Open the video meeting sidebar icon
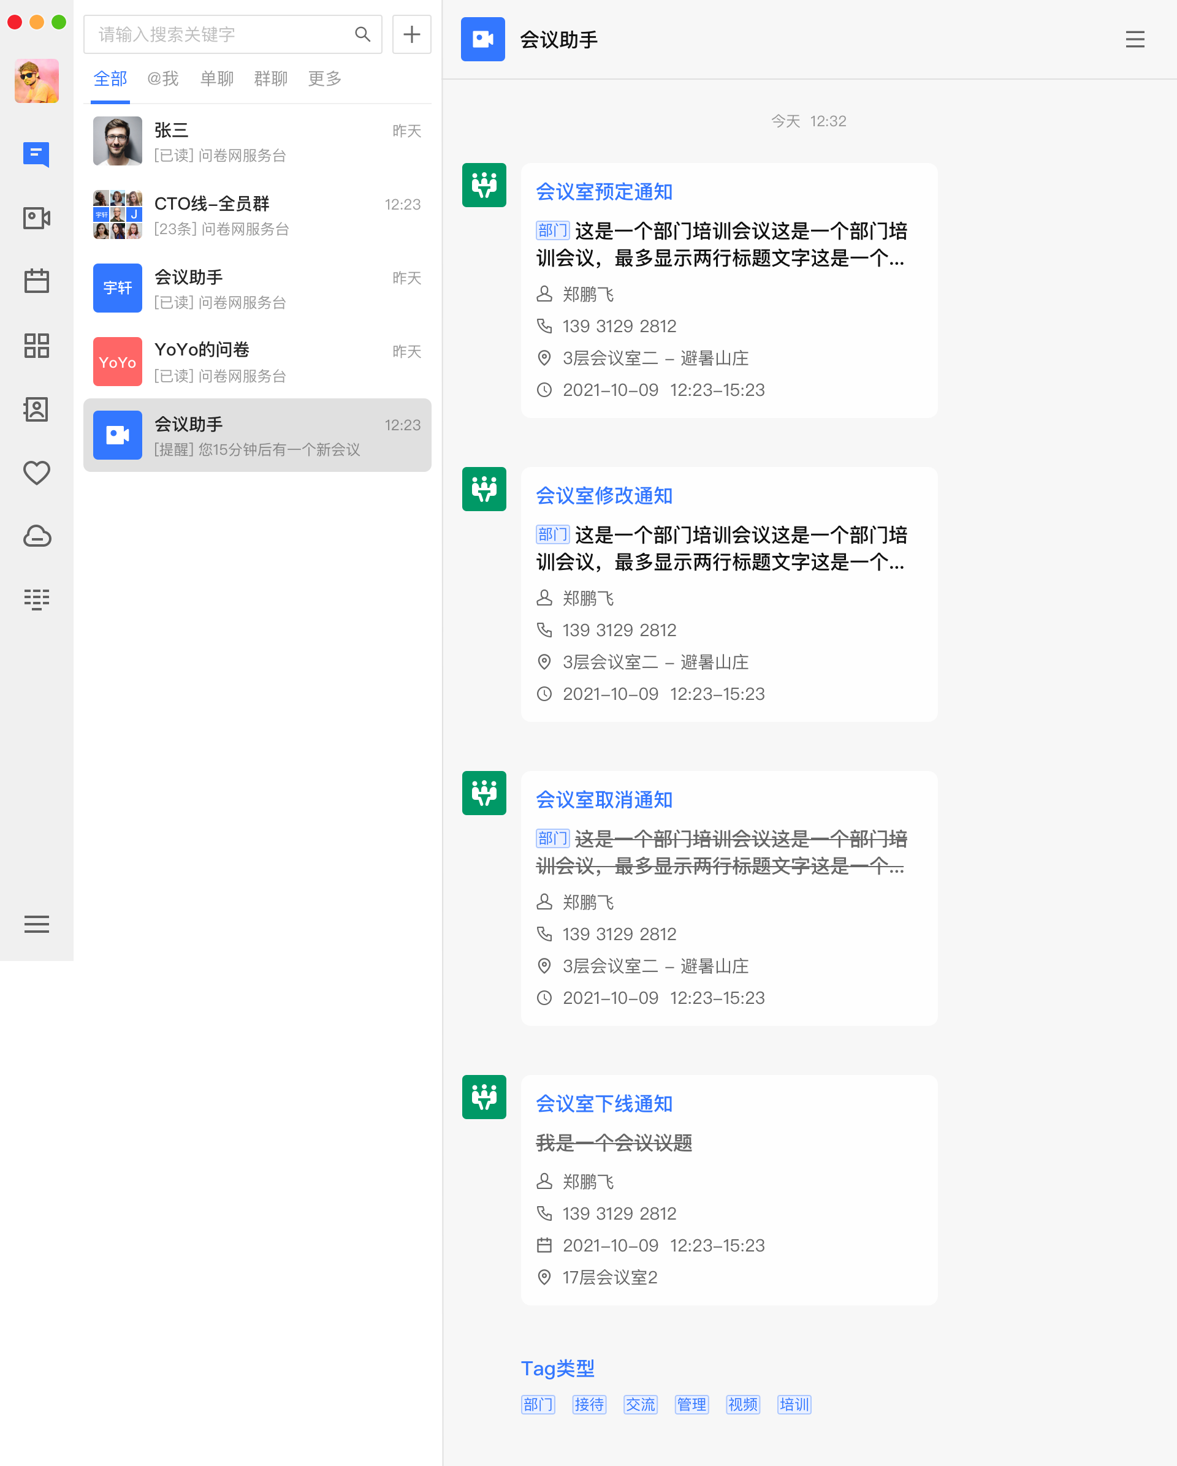The height and width of the screenshot is (1466, 1177). coord(36,218)
